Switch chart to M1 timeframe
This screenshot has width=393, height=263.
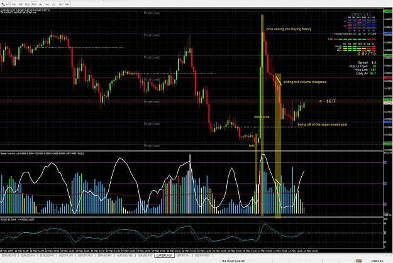pyautogui.click(x=14, y=4)
